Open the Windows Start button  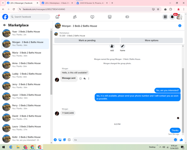point(3,147)
